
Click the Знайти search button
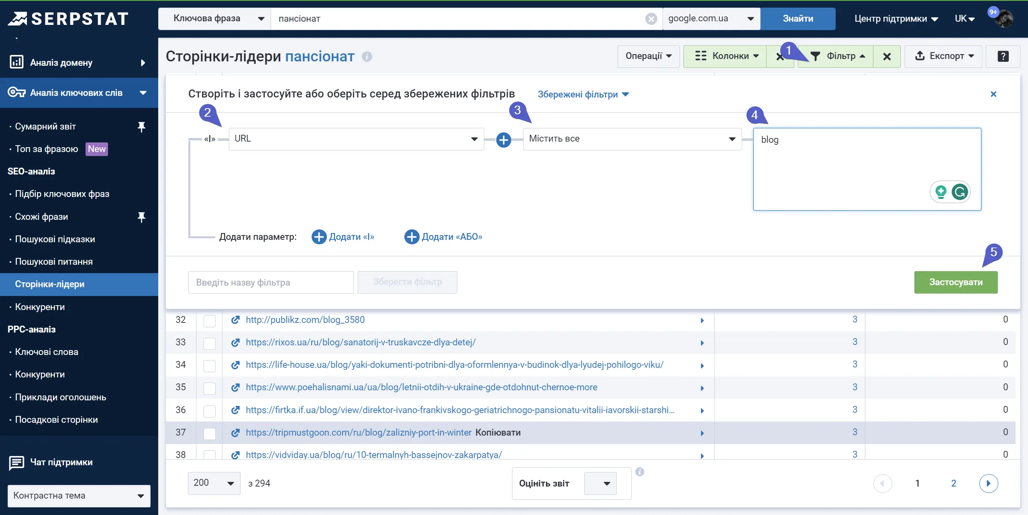(x=798, y=19)
